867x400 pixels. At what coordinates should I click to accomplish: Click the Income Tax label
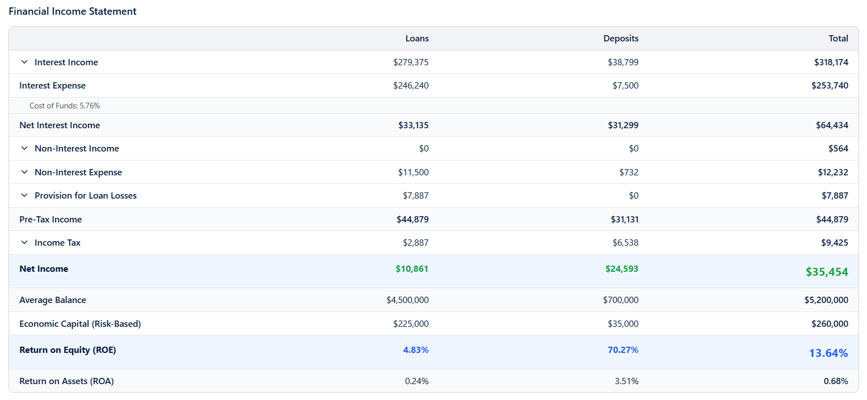(57, 243)
